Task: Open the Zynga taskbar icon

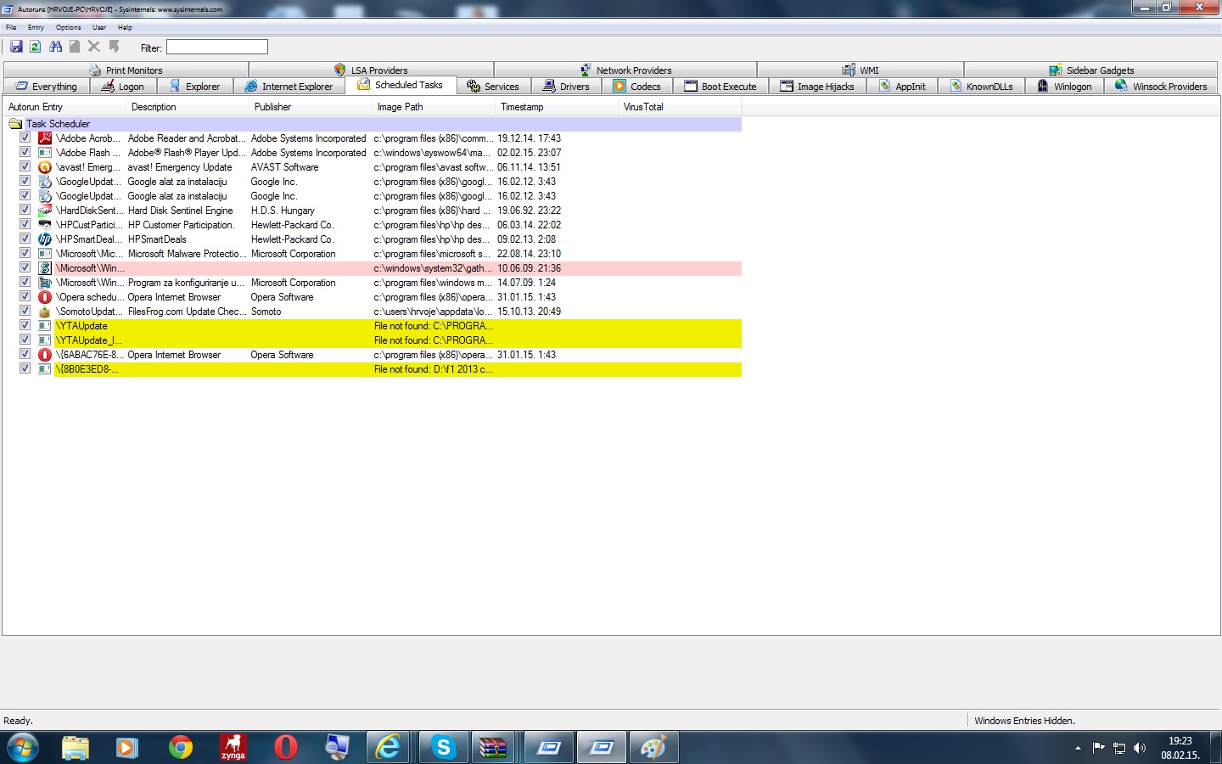Action: point(233,748)
